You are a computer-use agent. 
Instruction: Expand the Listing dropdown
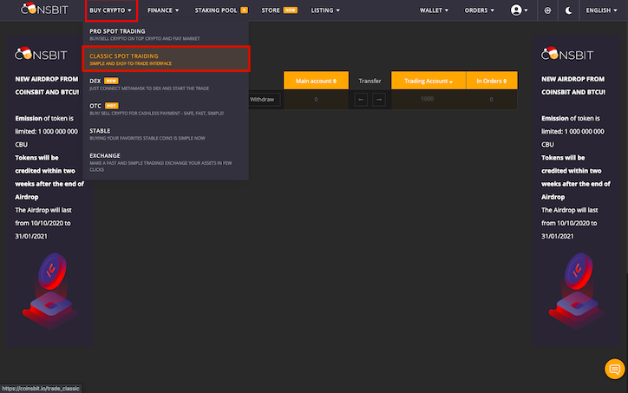325,10
